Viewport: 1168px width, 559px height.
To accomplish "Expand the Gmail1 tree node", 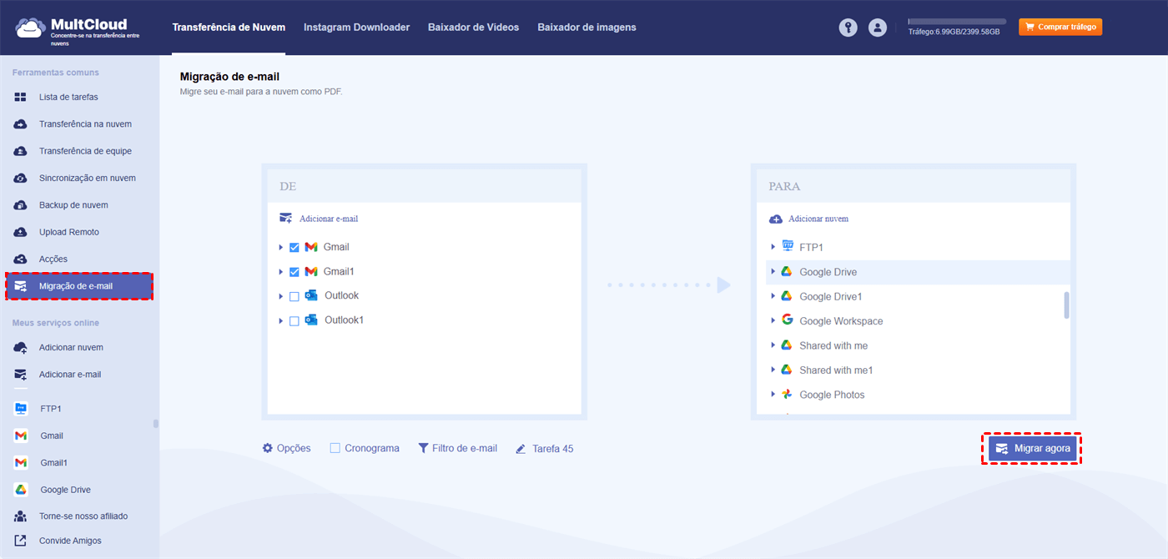I will [281, 272].
